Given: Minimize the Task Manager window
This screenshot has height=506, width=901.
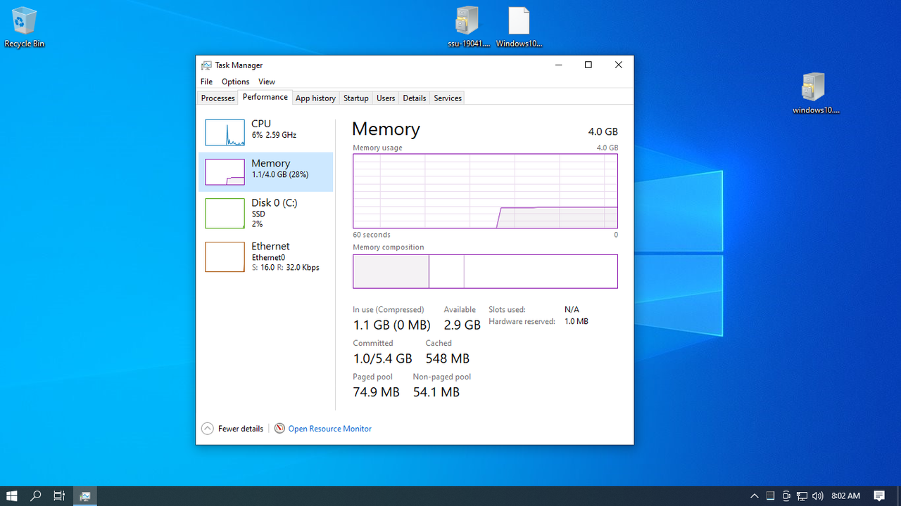Looking at the screenshot, I should point(559,65).
